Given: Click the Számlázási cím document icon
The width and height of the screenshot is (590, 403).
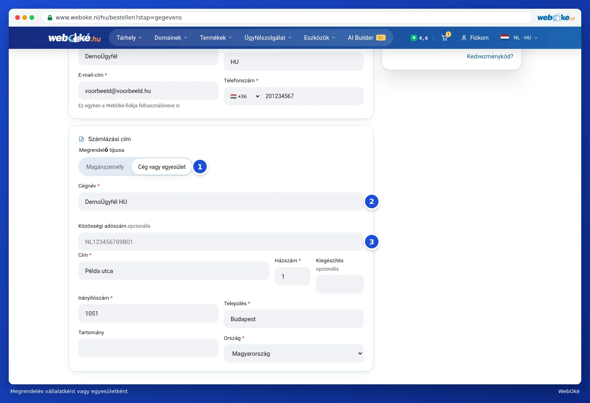Looking at the screenshot, I should (82, 139).
